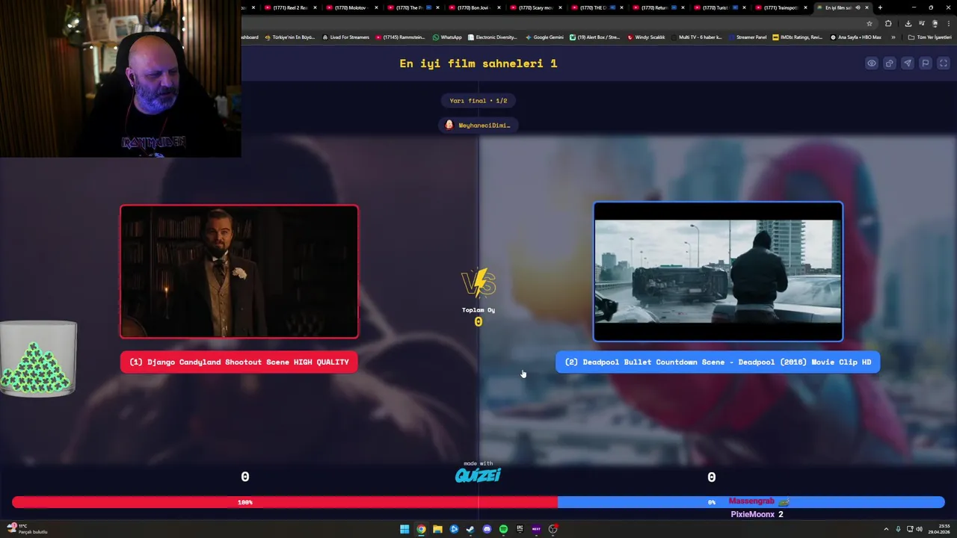Screen dimensions: 957x538
Task: Open the Django video thumbnail
Action: coord(239,271)
